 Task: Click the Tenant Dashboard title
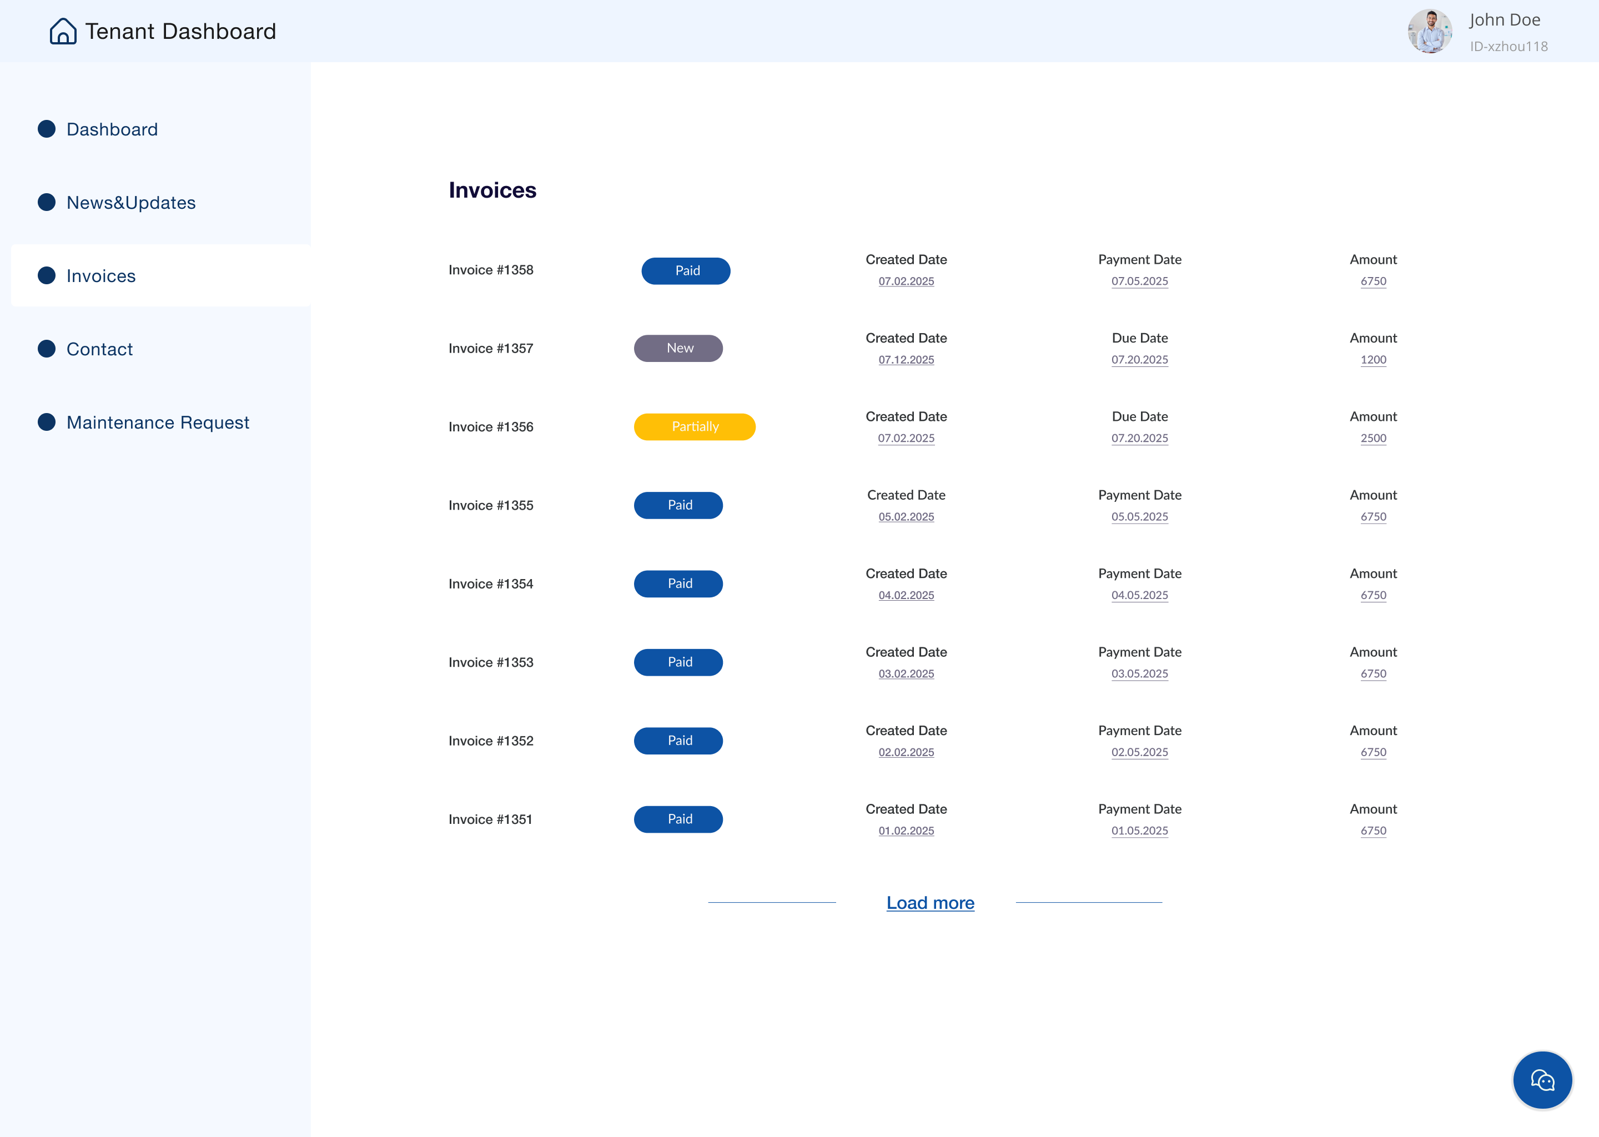(180, 32)
